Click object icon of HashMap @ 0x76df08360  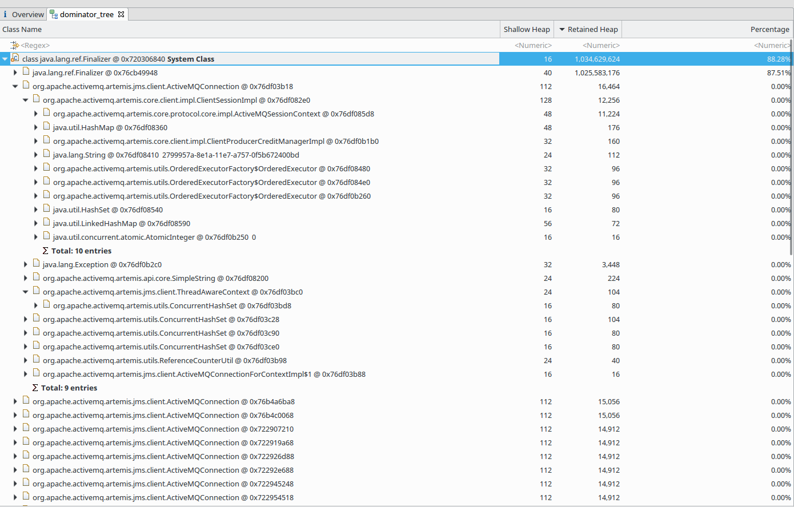click(46, 127)
